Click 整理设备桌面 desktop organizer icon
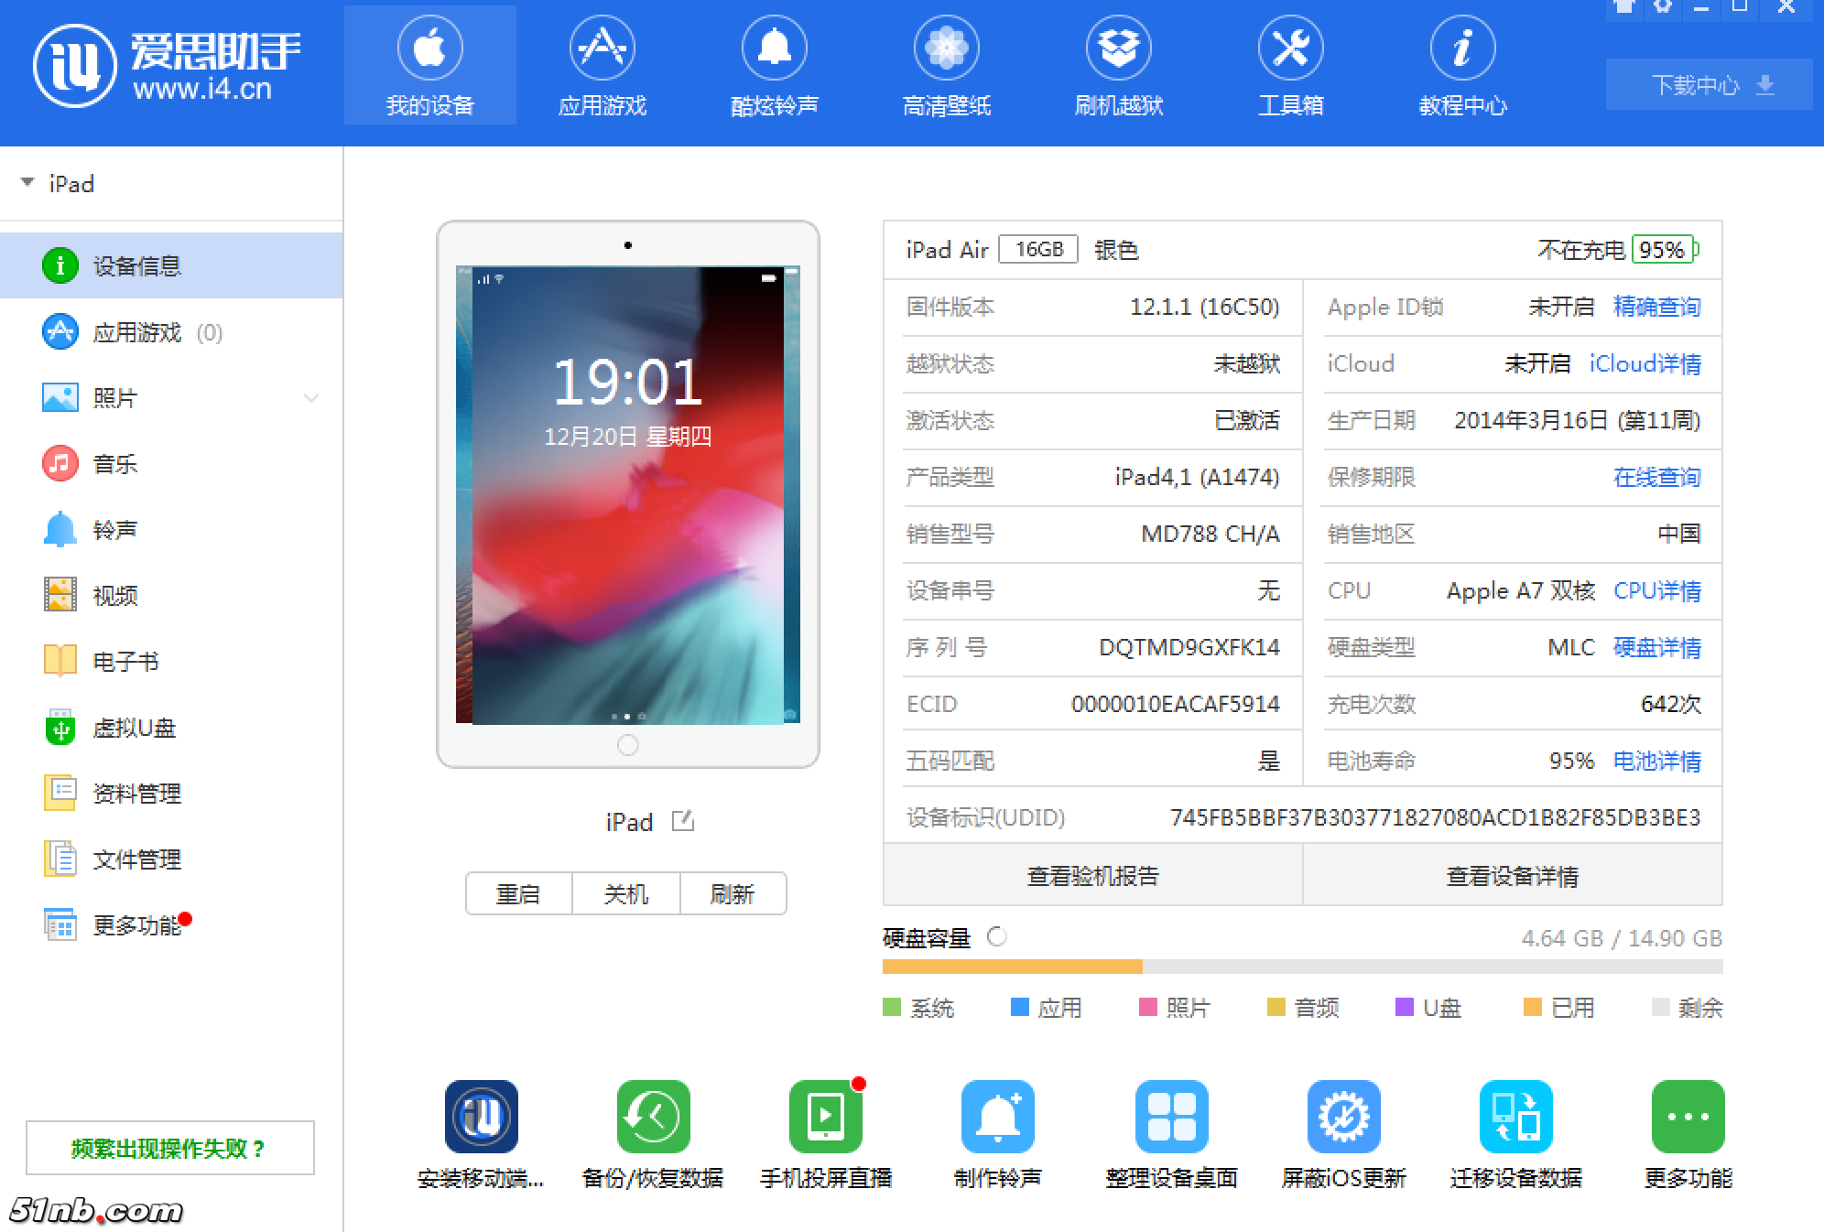Screen dimensions: 1824x1232 click(1170, 1117)
